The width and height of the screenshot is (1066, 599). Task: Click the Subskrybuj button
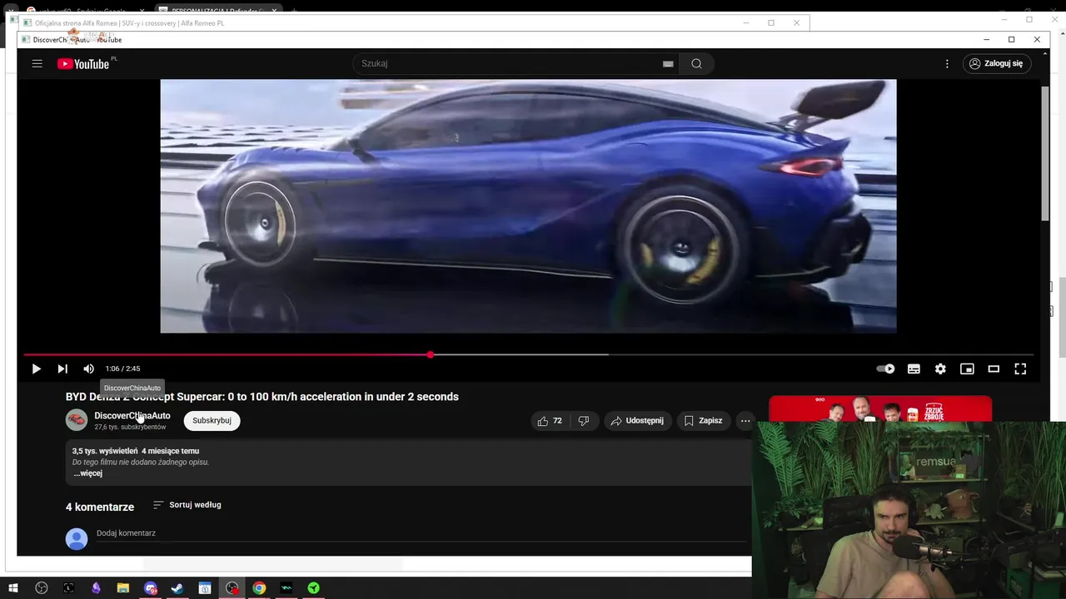(x=212, y=420)
